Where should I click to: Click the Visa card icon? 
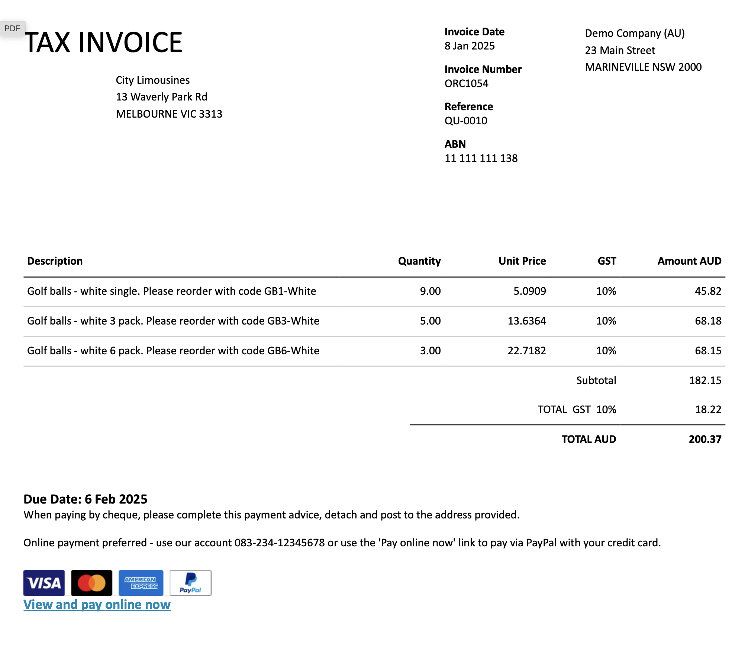(x=44, y=582)
